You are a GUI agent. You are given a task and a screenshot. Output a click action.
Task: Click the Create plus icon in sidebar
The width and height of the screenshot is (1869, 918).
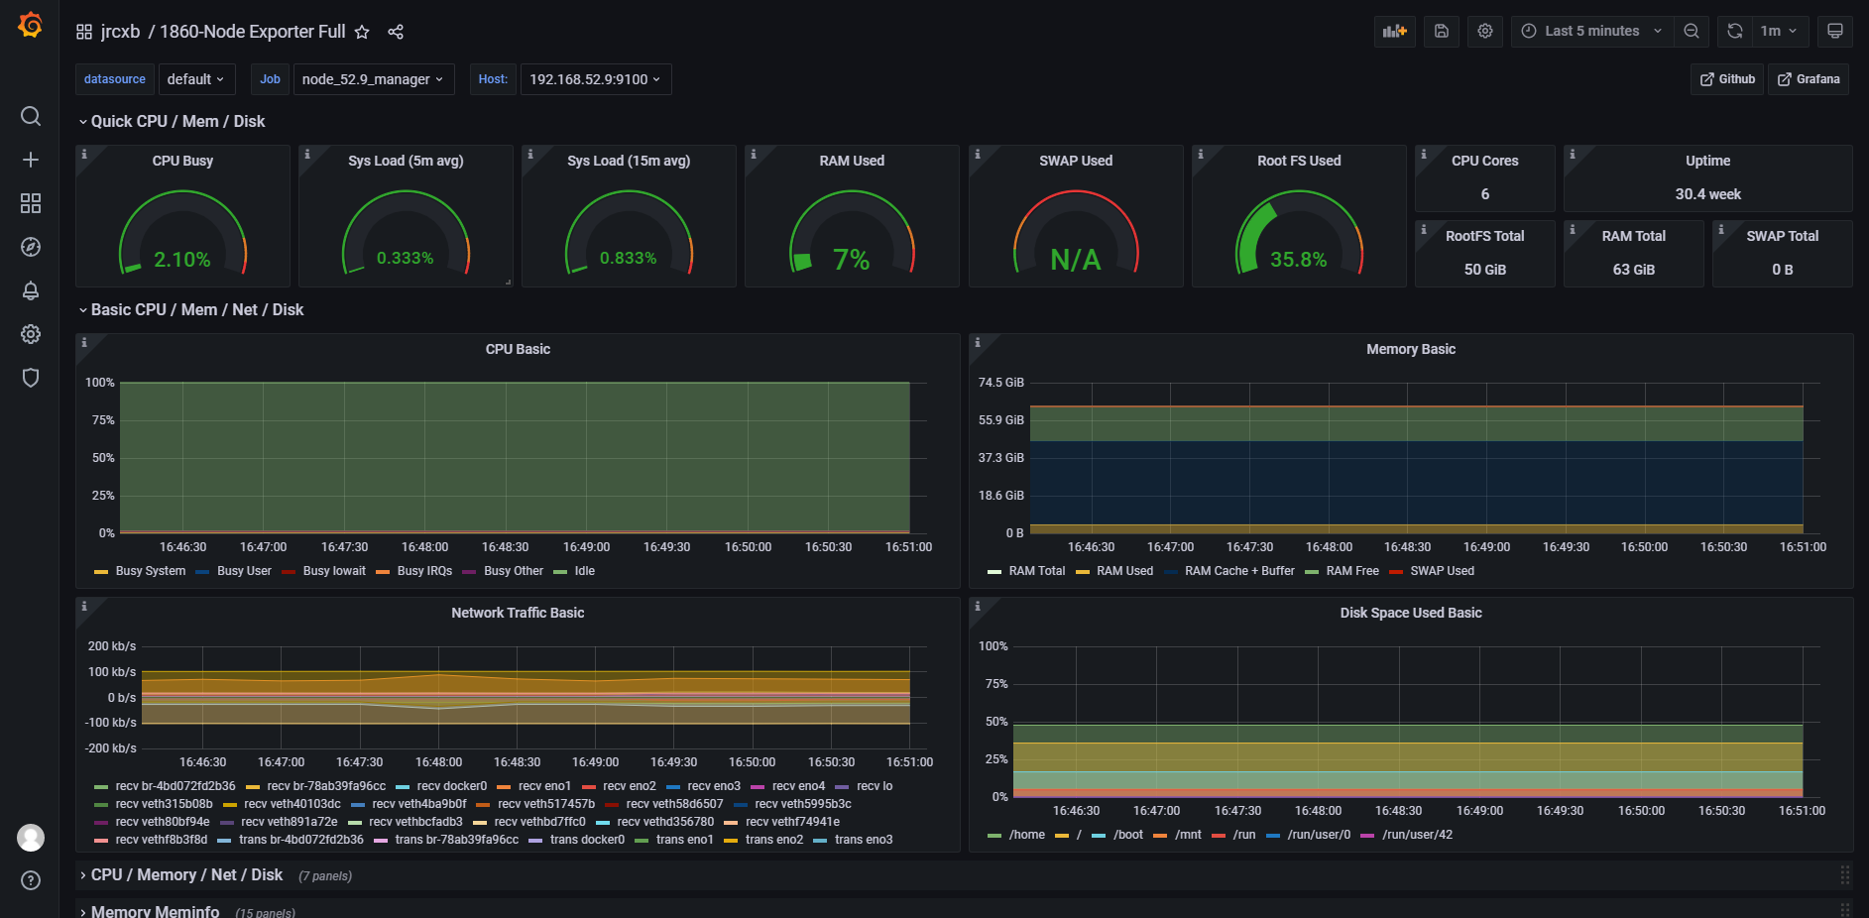coord(31,160)
